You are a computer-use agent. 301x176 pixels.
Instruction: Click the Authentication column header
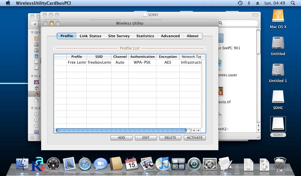tap(143, 57)
